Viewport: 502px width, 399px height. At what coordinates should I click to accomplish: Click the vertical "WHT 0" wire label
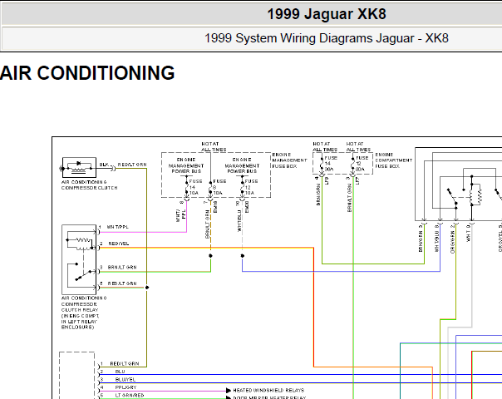click(468, 233)
